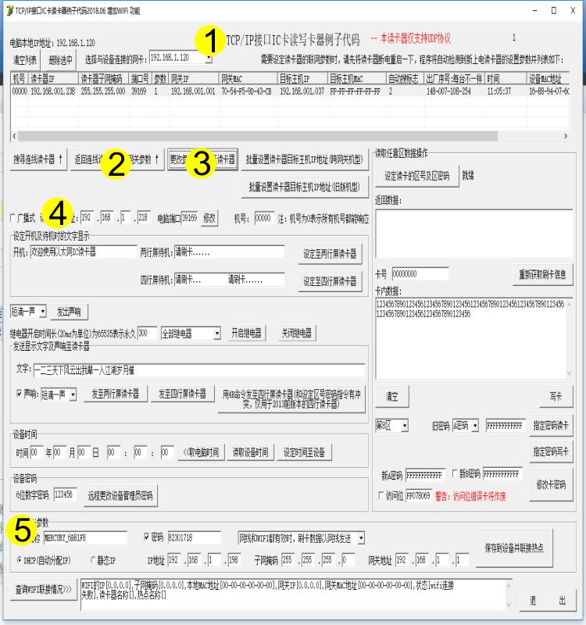Click the 卡号 card number field
The width and height of the screenshot is (586, 625).
pyautogui.click(x=414, y=274)
